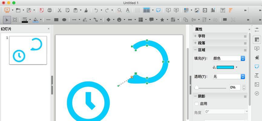Click the Insert Table icon
Screen dimensions: 262x121
186,10
